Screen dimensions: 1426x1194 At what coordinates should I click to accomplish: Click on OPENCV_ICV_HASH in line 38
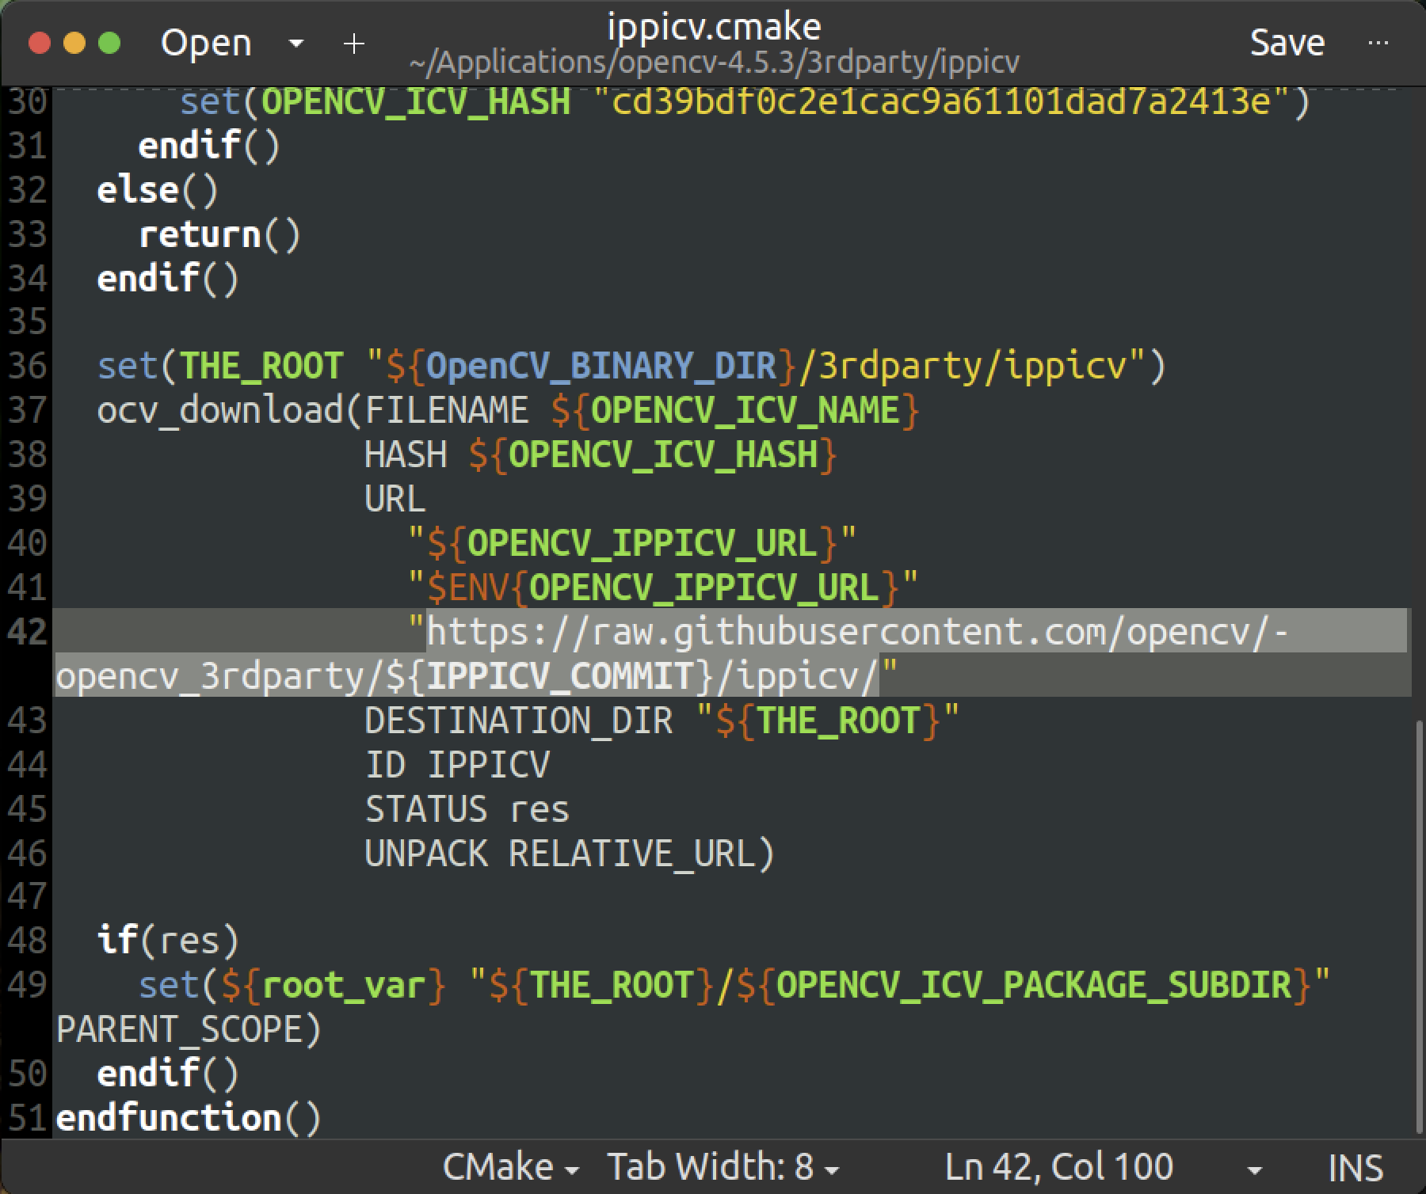click(663, 454)
